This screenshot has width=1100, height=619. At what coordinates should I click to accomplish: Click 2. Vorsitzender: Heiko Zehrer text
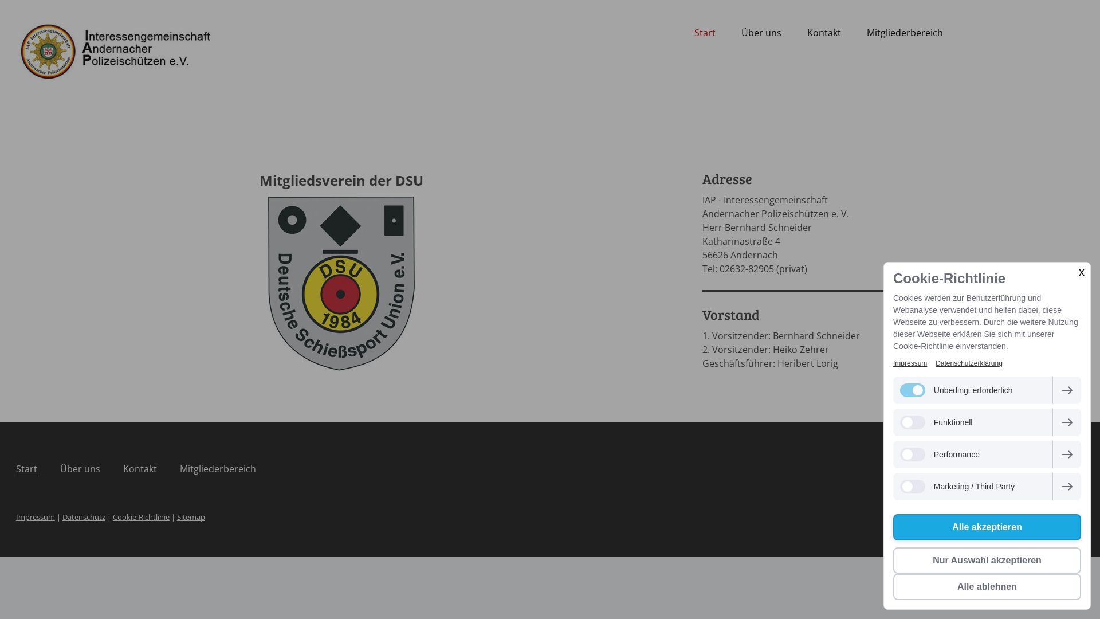[x=765, y=350]
